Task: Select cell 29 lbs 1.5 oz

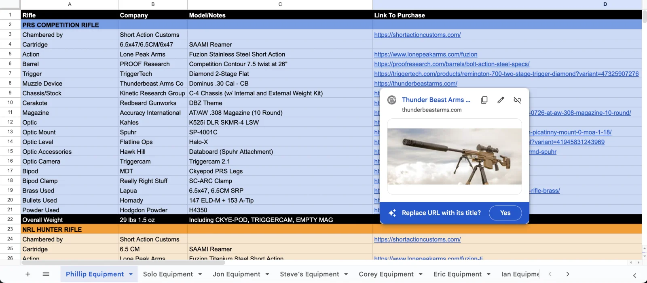Action: tap(153, 220)
